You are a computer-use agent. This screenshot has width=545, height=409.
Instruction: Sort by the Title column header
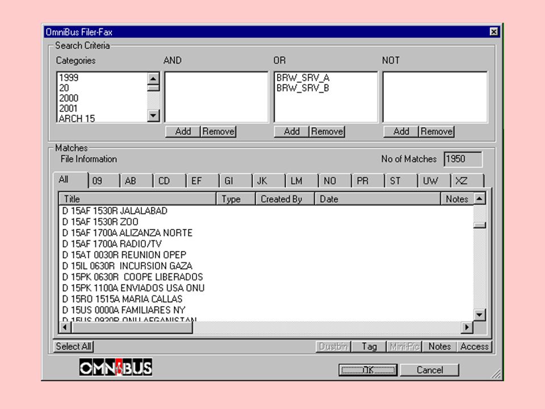[137, 199]
